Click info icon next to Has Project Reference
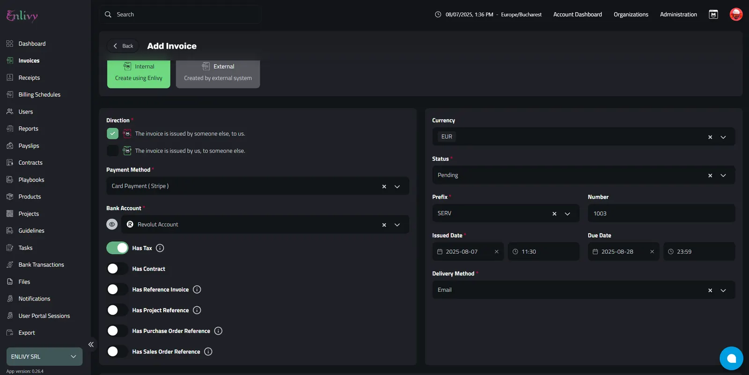The image size is (749, 375). click(x=197, y=310)
